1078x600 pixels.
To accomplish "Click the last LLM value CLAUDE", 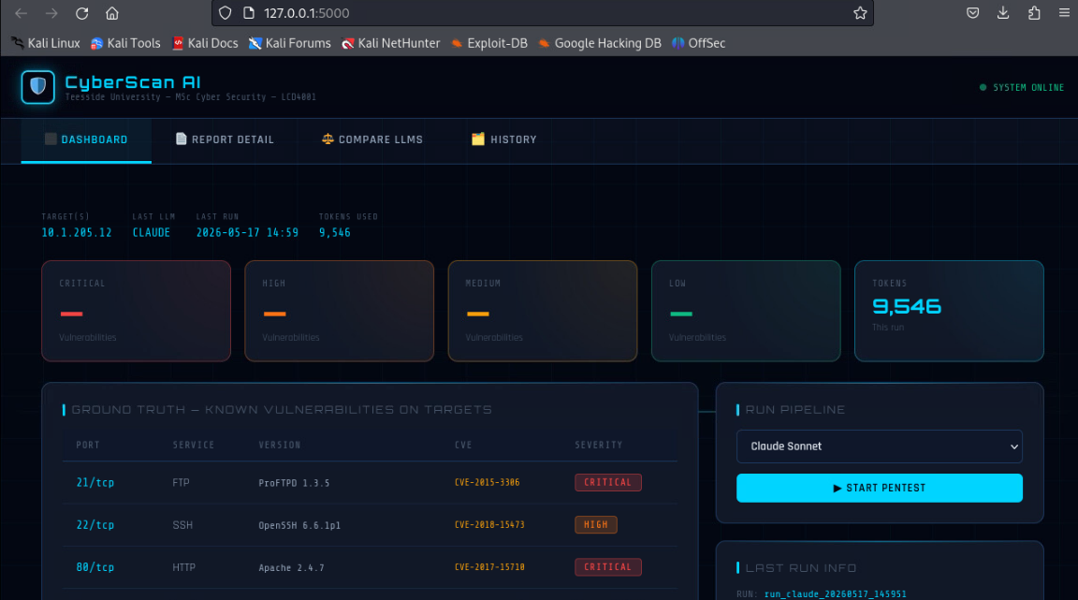I will [x=152, y=232].
